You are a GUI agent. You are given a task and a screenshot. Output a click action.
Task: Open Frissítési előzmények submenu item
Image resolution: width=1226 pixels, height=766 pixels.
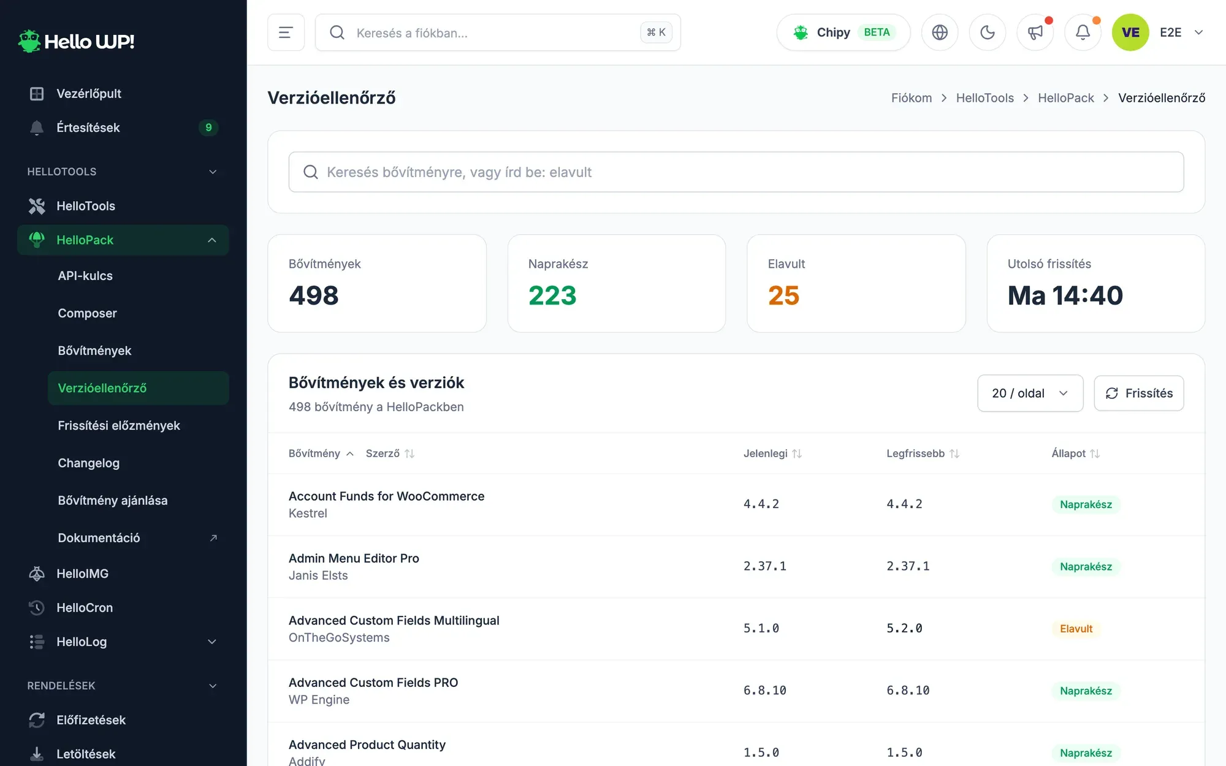coord(138,425)
